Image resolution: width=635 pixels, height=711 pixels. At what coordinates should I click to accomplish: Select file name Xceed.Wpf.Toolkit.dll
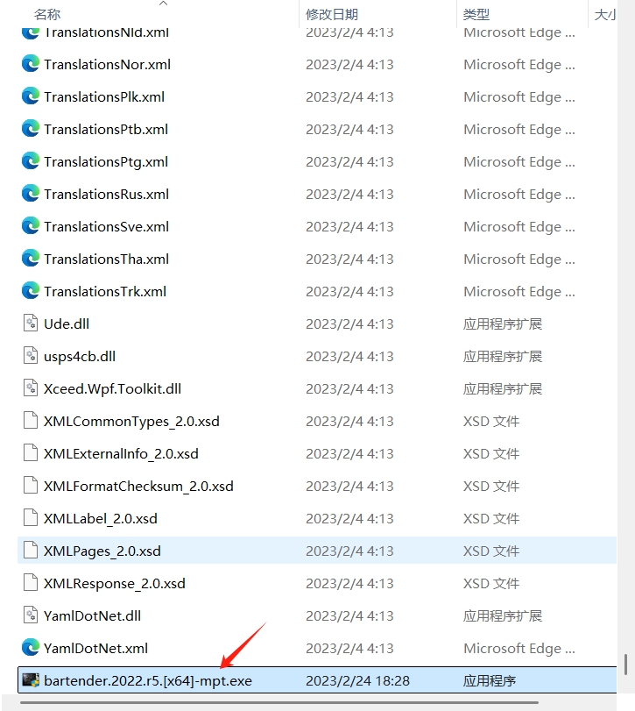[112, 388]
